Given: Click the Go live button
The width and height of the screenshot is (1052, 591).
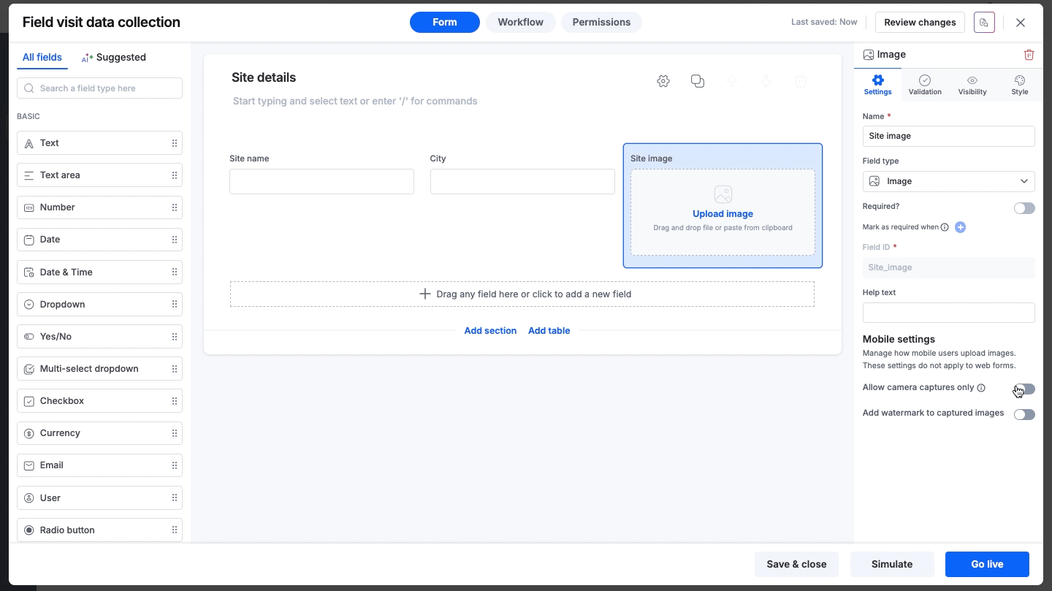Looking at the screenshot, I should [x=986, y=564].
